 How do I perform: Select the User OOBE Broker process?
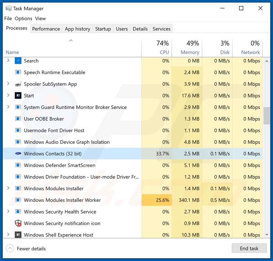pos(133,119)
